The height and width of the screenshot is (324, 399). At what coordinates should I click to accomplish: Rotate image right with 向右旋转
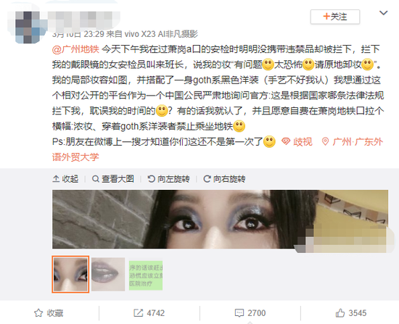pyautogui.click(x=224, y=179)
